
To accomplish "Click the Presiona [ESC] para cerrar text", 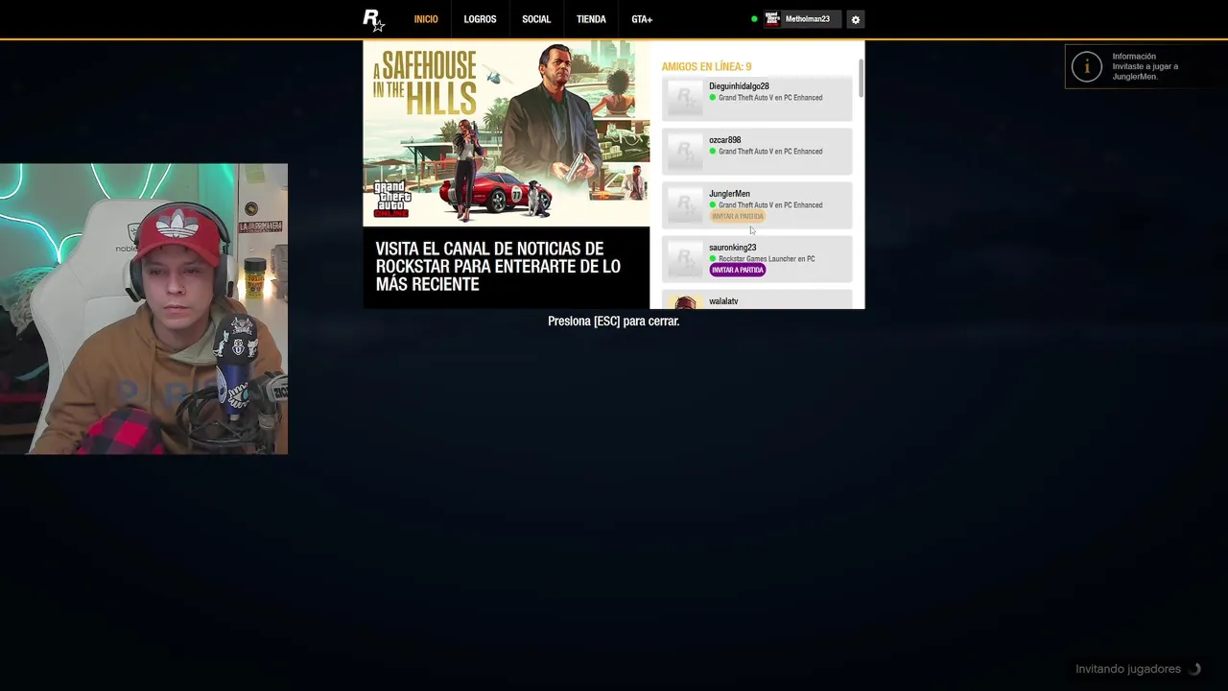I will click(613, 322).
